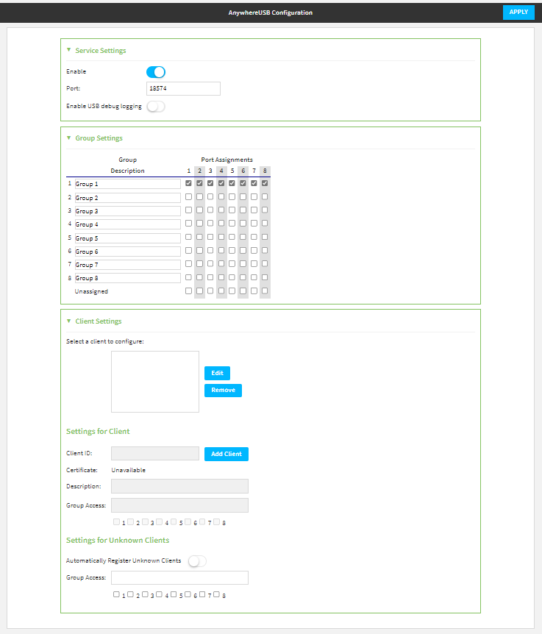Image resolution: width=542 pixels, height=634 pixels.
Task: Click the Certificate Unavailable text
Action: coord(129,470)
